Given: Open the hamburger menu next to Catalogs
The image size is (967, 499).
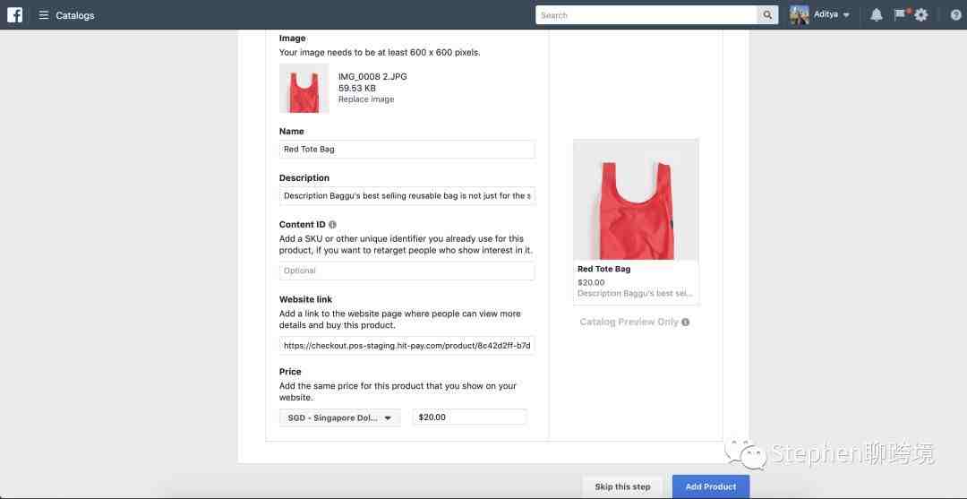Looking at the screenshot, I should click(44, 15).
